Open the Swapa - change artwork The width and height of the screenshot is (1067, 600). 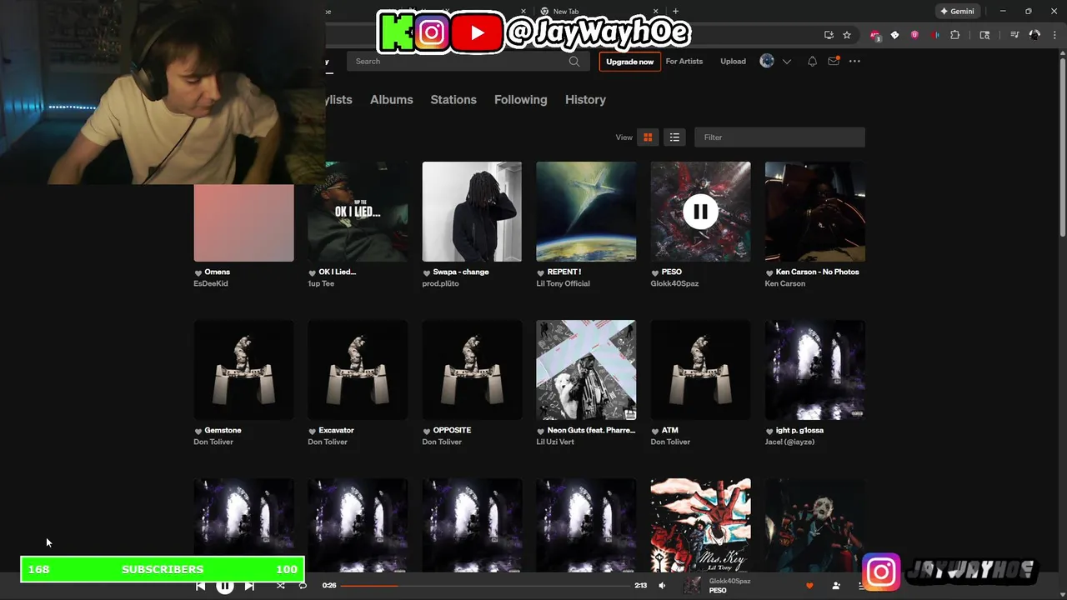pyautogui.click(x=472, y=212)
